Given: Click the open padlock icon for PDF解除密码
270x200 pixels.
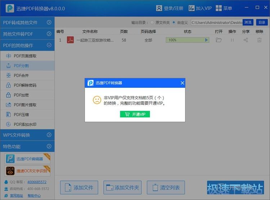Looking at the screenshot, I should pos(8,85).
